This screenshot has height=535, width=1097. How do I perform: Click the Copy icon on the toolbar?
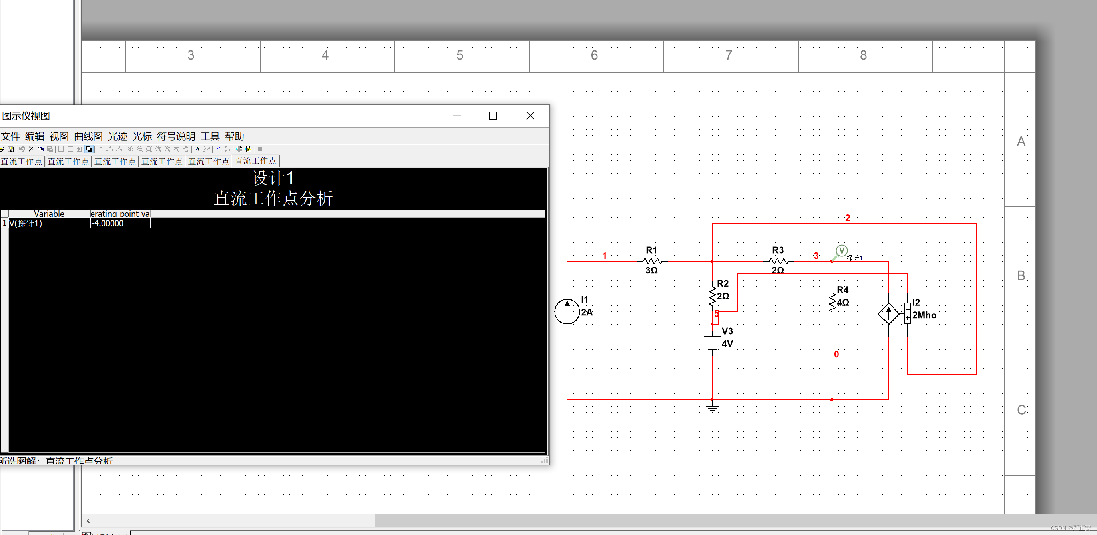[x=40, y=149]
